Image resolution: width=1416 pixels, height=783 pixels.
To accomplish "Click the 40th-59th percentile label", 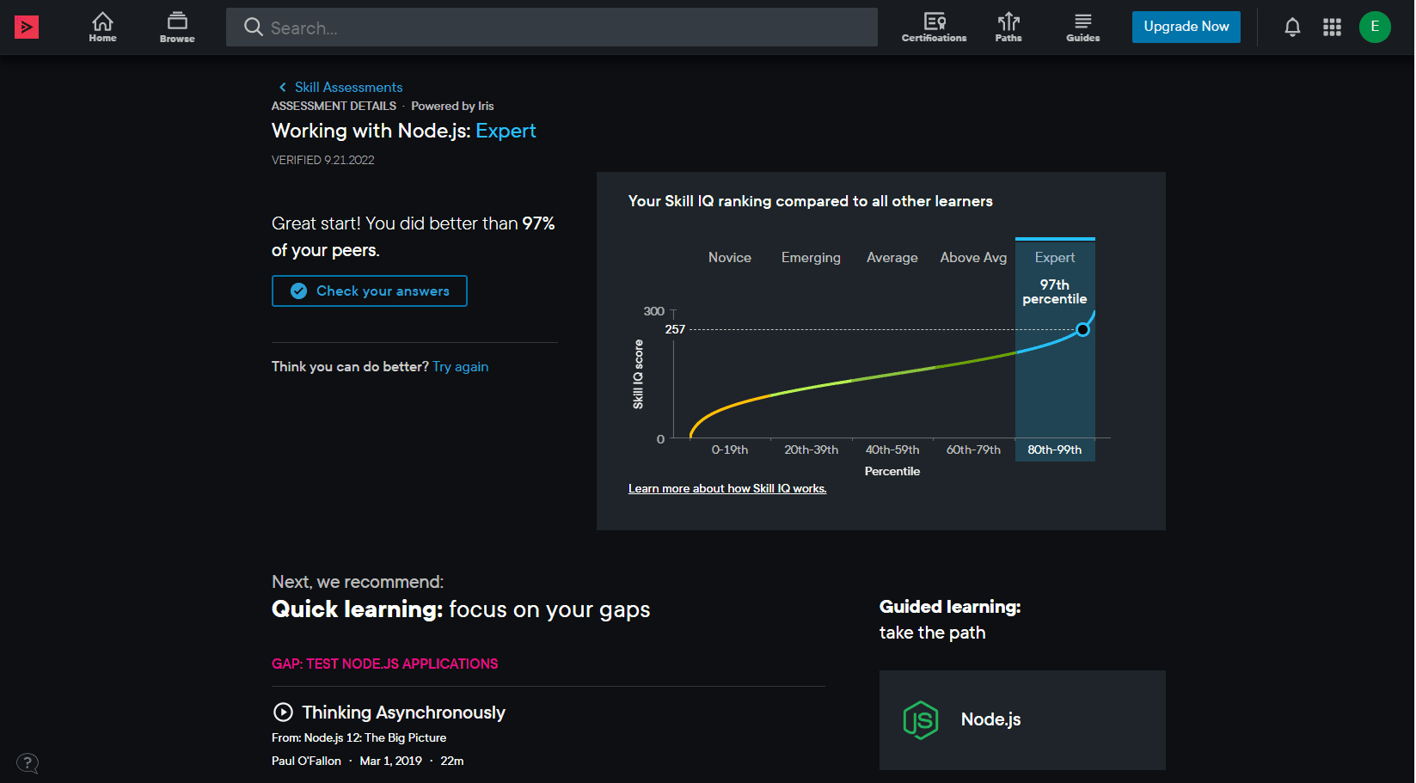I will point(892,450).
